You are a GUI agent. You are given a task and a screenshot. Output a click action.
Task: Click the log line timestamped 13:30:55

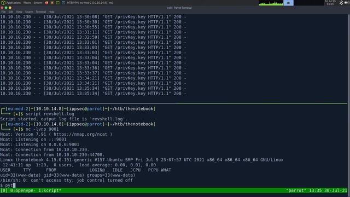[93, 27]
